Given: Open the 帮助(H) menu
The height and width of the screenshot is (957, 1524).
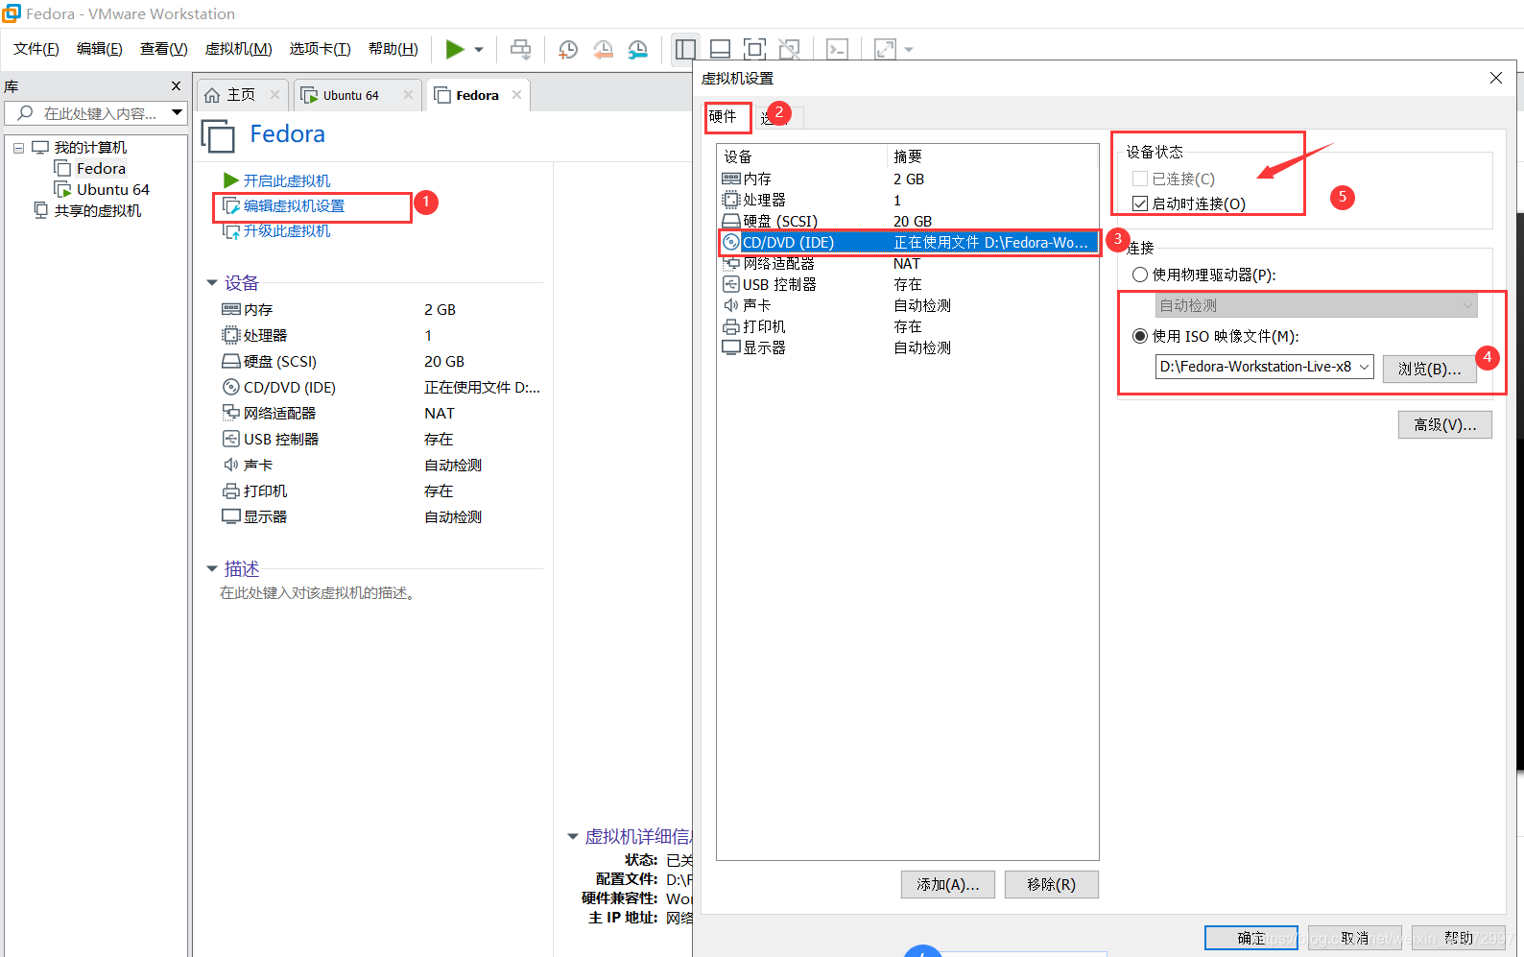Looking at the screenshot, I should point(393,49).
